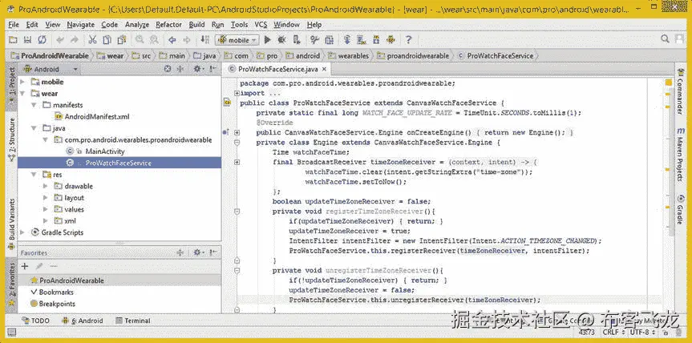Click the wearables breadcrumb
692x343 pixels.
click(348, 56)
